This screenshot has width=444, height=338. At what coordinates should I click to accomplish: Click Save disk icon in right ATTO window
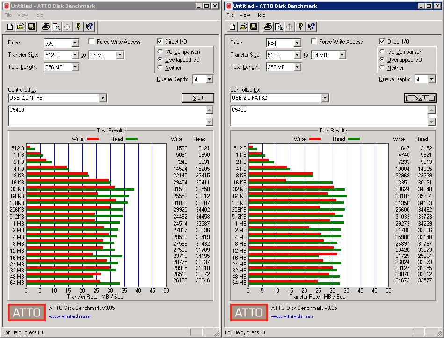[x=254, y=27]
